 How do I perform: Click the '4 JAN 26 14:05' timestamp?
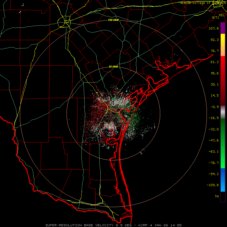point(166,225)
